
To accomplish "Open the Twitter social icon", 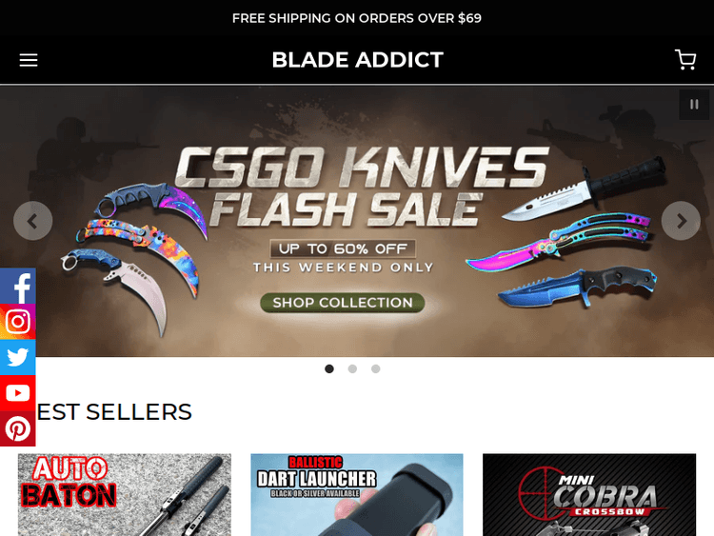I will [18, 357].
